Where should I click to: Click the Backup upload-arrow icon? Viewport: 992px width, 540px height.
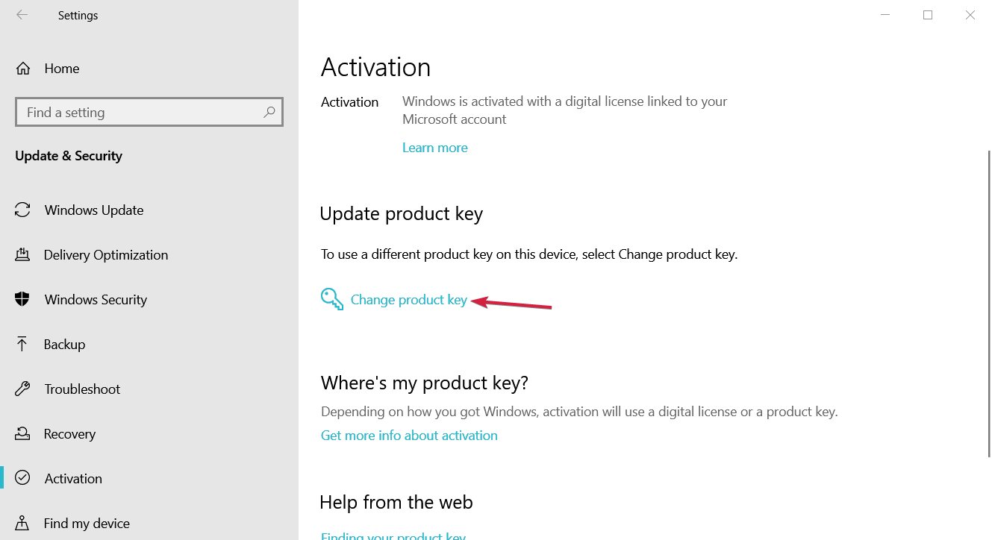[x=22, y=344]
